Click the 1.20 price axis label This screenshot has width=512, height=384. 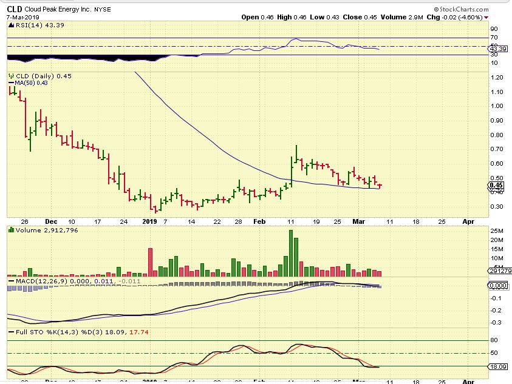coord(497,78)
